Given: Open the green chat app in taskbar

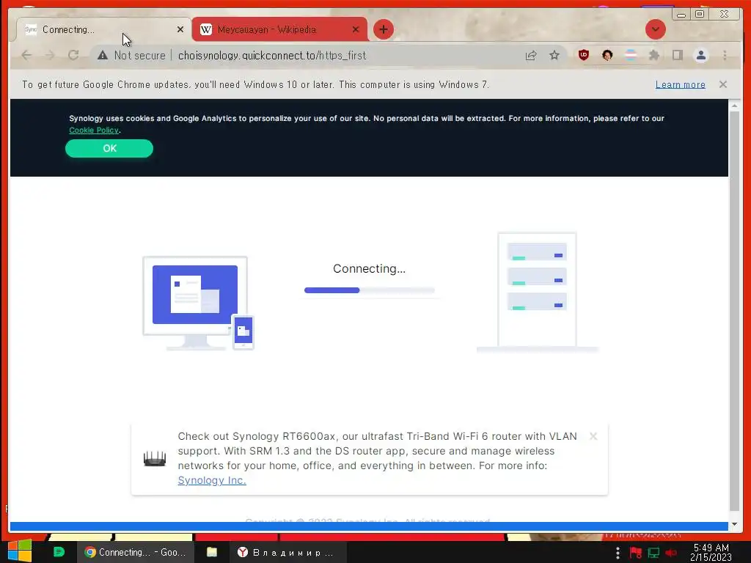Looking at the screenshot, I should tap(59, 552).
